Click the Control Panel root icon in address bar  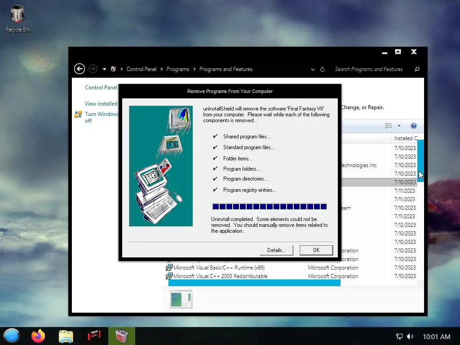pyautogui.click(x=113, y=69)
